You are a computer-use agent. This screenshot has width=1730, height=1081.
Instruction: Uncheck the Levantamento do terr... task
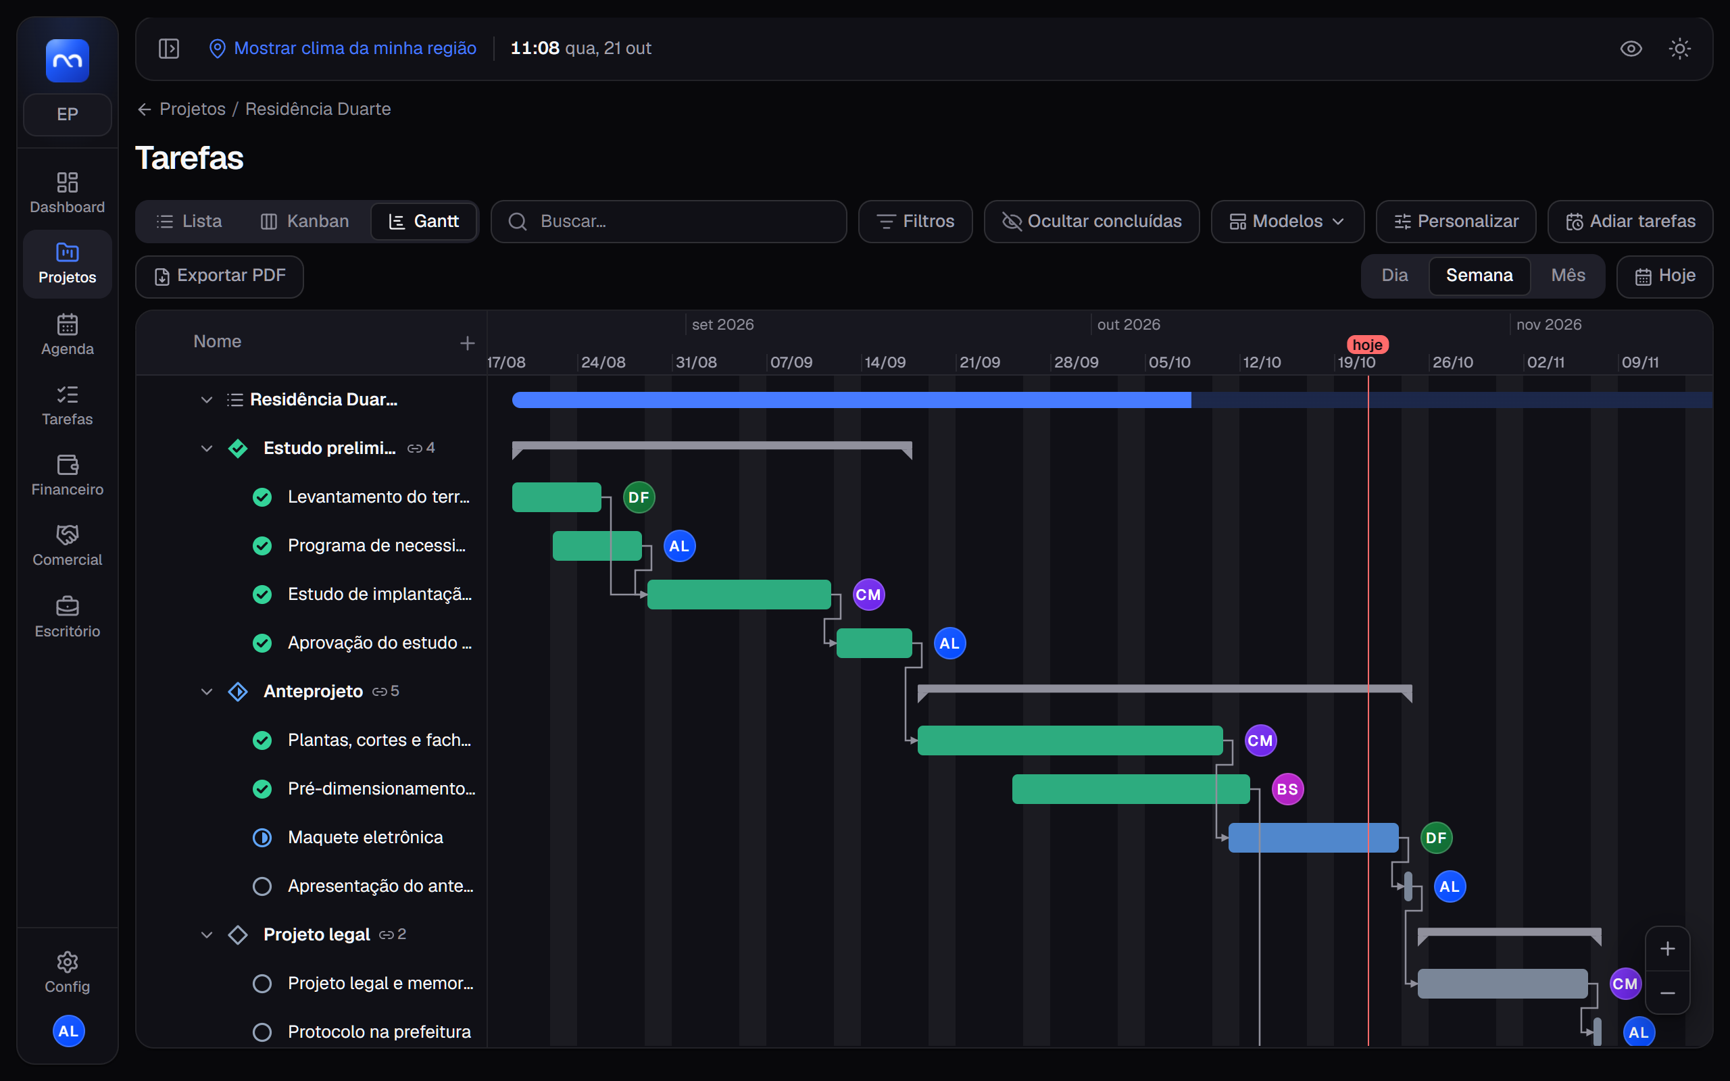coord(262,497)
